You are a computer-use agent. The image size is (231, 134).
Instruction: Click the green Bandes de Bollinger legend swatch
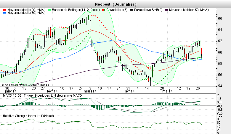49,10
